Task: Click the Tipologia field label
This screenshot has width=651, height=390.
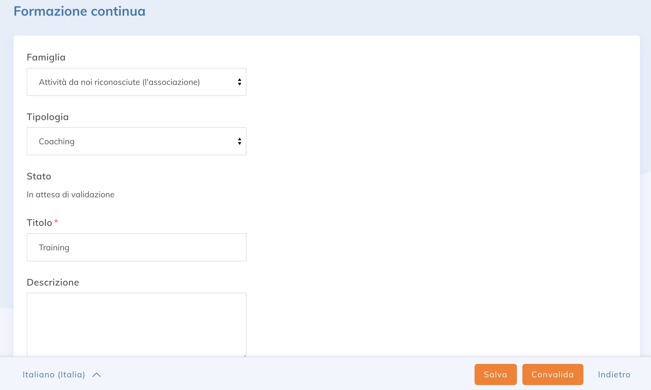Action: click(48, 117)
